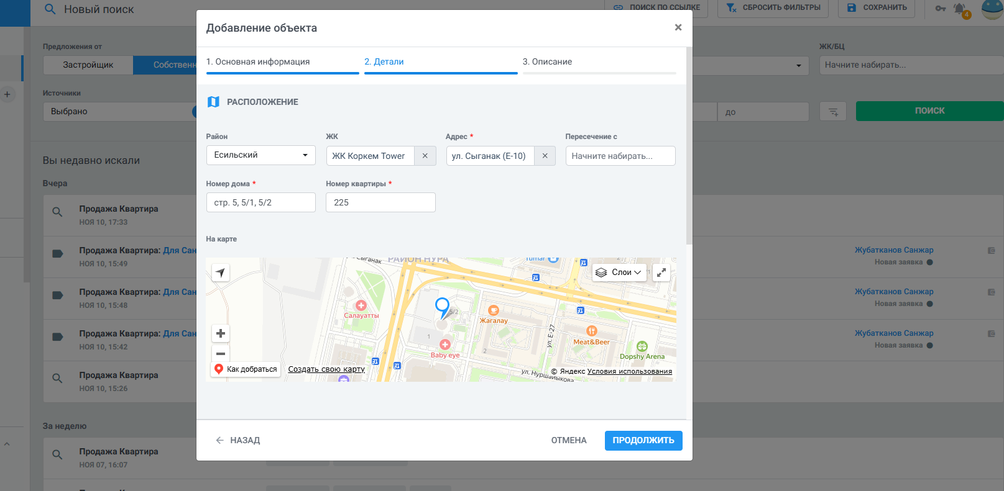1004x491 pixels.
Task: Open the Район dropdown
Action: [x=260, y=155]
